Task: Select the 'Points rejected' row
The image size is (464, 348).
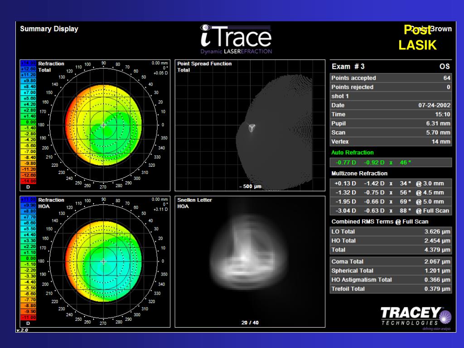Action: (391, 87)
